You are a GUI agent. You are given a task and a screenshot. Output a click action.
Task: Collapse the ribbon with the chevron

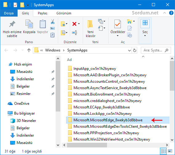click(x=165, y=13)
